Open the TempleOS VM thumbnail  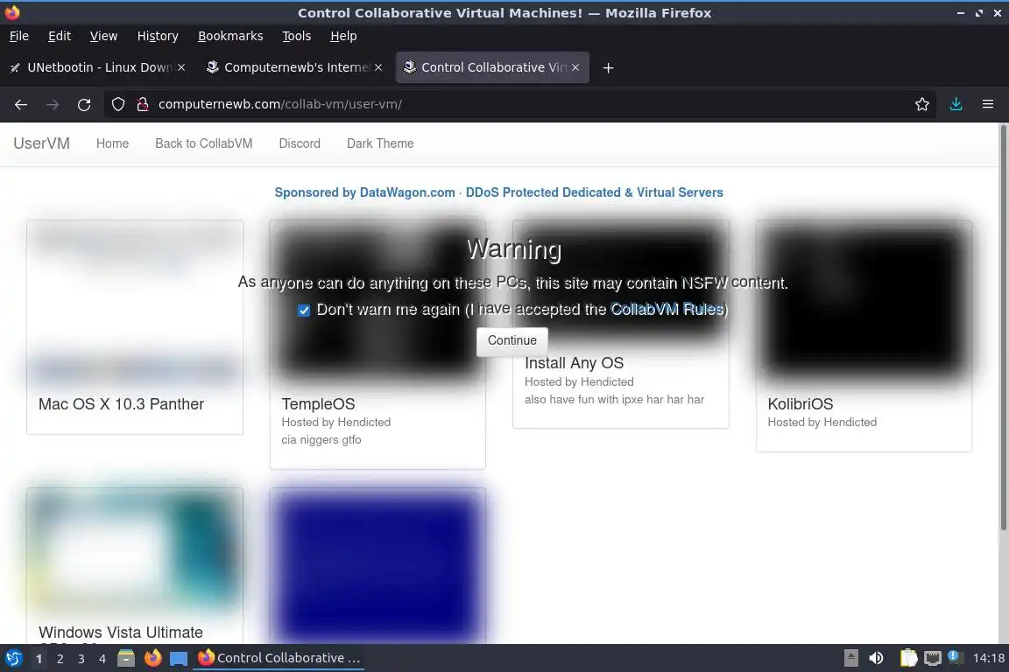point(377,303)
